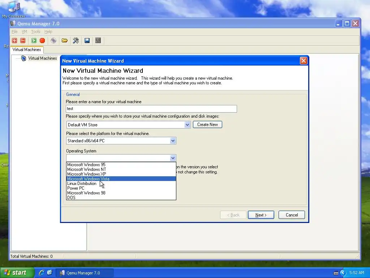
Task: Click the green play start-VM icon
Action: click(34, 41)
